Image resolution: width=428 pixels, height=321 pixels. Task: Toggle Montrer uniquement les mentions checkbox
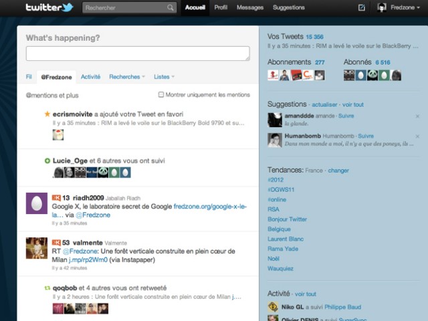pyautogui.click(x=161, y=95)
